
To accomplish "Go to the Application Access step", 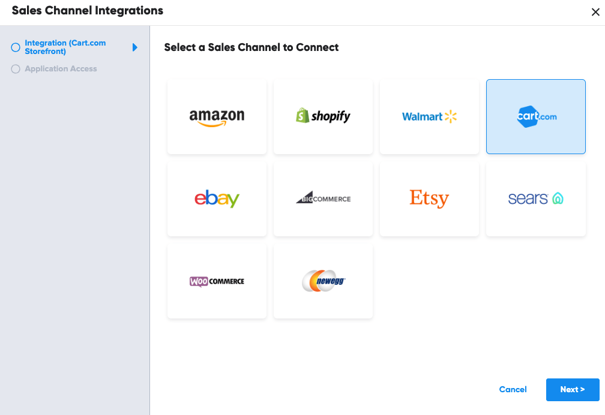I will [61, 69].
